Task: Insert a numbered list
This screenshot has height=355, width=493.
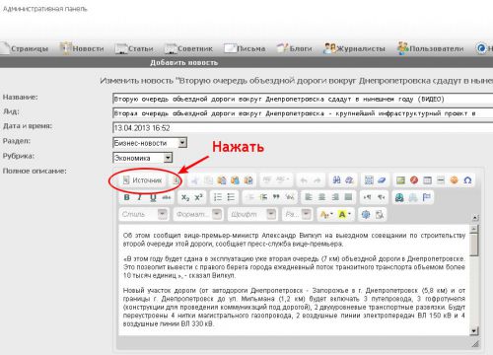Action: [218, 197]
